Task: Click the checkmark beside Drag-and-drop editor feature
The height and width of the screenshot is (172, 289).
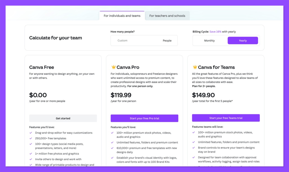Action: [x=31, y=133]
